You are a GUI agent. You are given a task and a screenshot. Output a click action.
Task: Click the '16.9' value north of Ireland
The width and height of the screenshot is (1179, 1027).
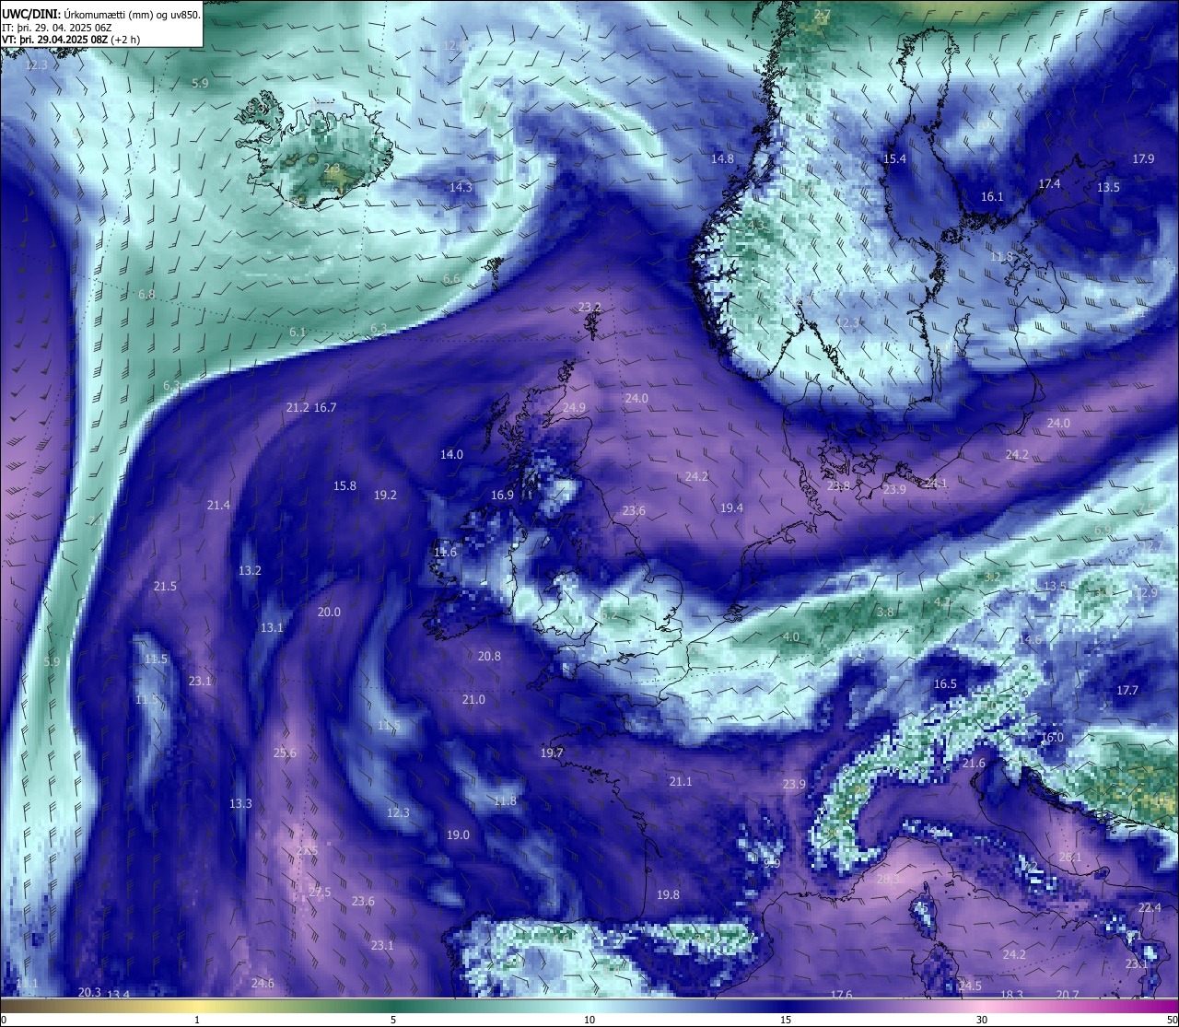pos(502,495)
